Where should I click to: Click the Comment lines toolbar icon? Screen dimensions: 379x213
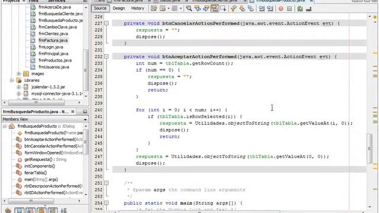click(300, 9)
